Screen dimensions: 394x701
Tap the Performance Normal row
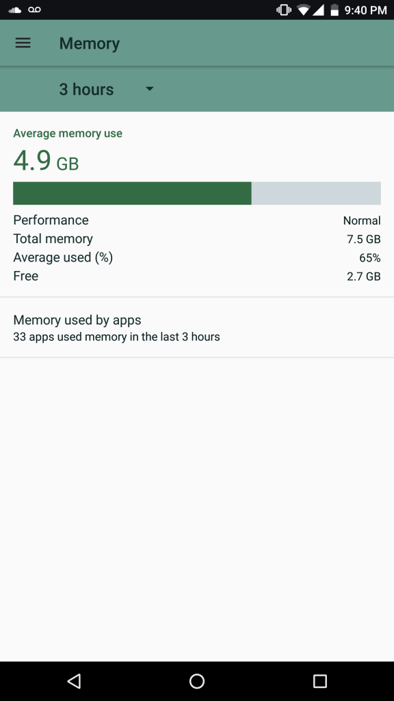click(x=197, y=220)
